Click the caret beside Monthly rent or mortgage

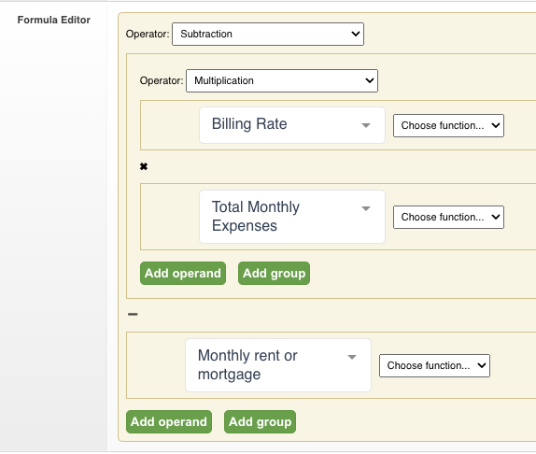(x=352, y=357)
